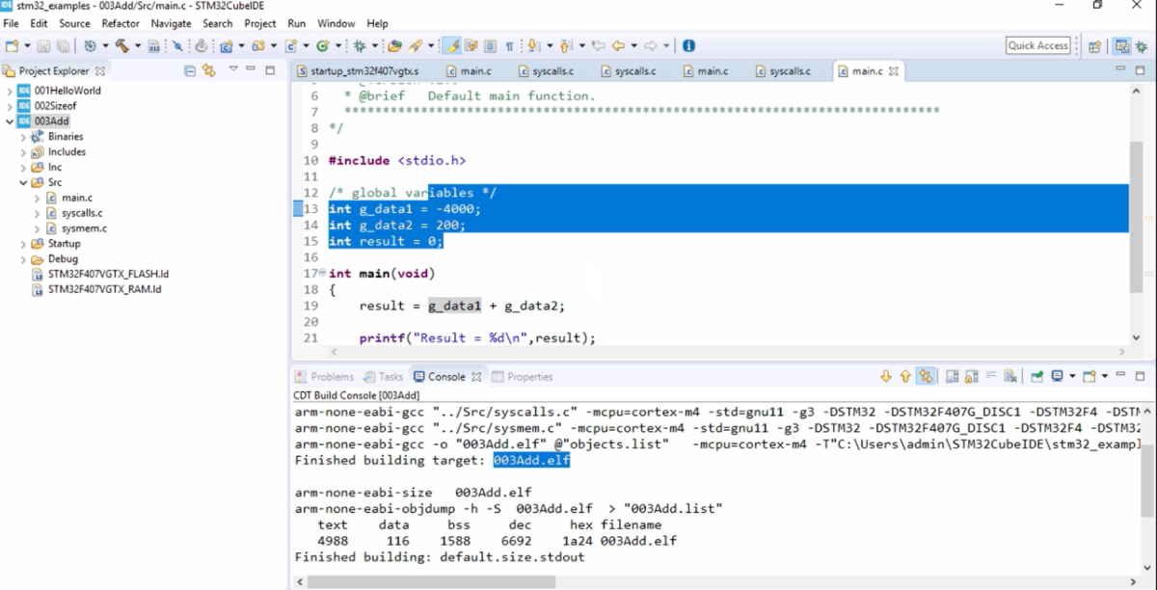Viewport: 1157px width, 590px height.
Task: Collapse the Src folder
Action: point(24,182)
